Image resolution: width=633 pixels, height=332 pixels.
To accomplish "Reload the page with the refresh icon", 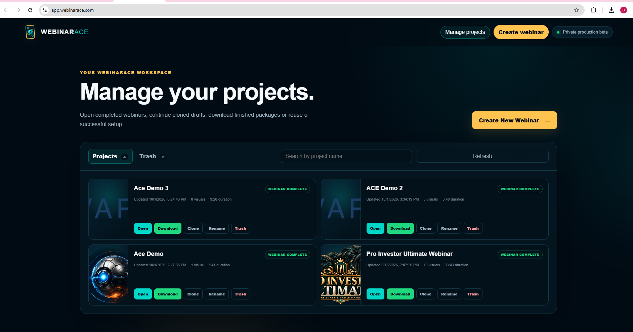I will tap(30, 10).
